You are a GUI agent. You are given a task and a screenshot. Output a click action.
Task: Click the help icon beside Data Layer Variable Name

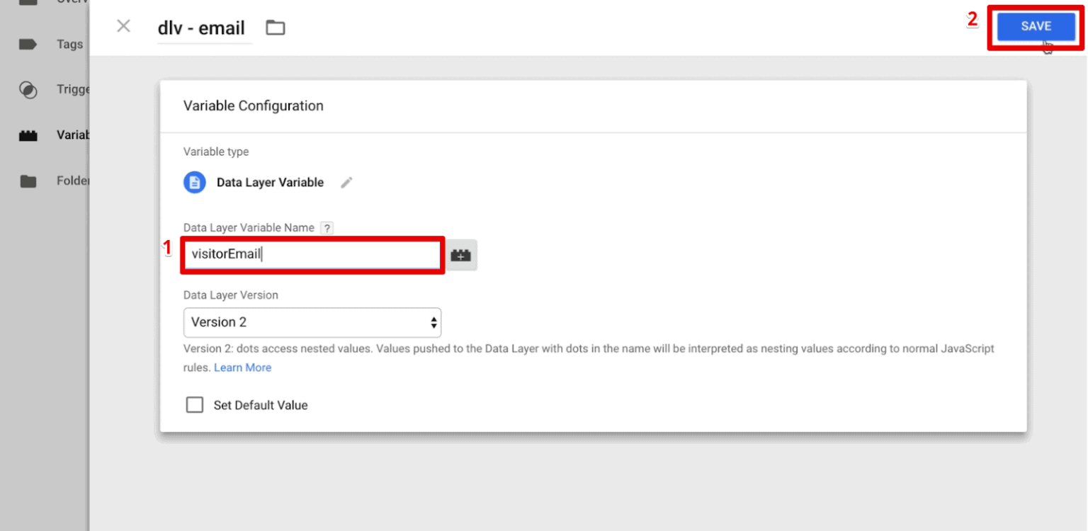pyautogui.click(x=327, y=227)
